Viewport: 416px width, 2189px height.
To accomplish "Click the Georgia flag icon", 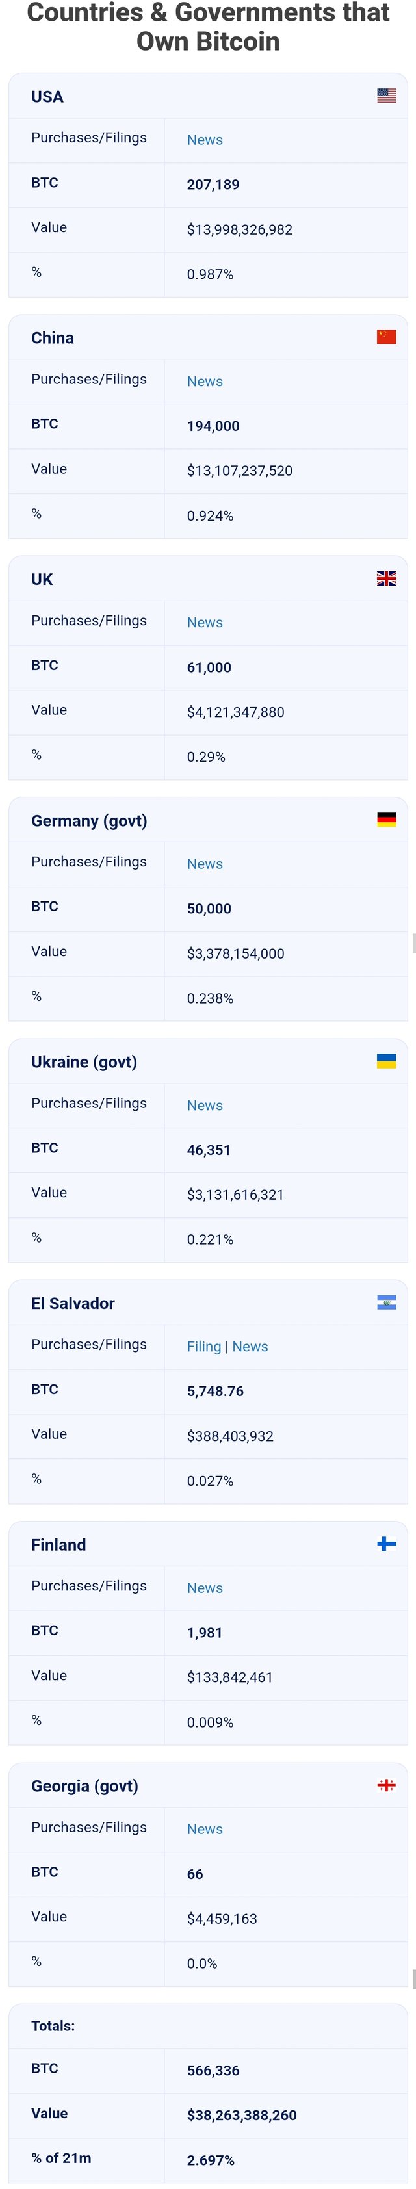I will point(386,1785).
